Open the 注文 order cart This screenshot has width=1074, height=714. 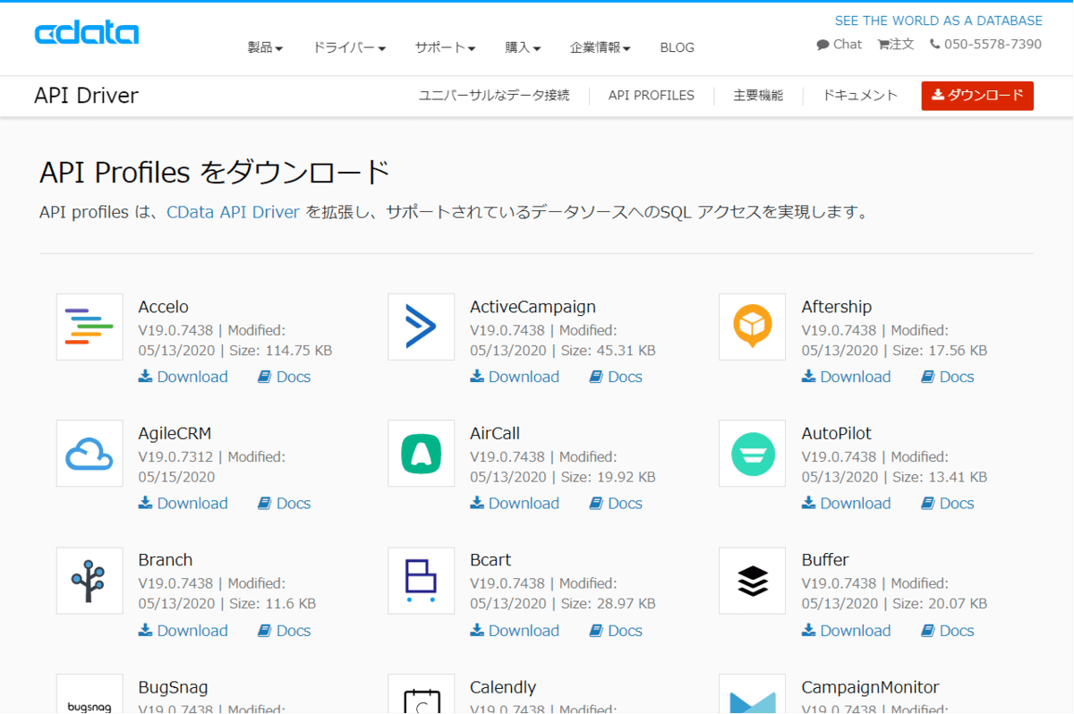point(896,44)
